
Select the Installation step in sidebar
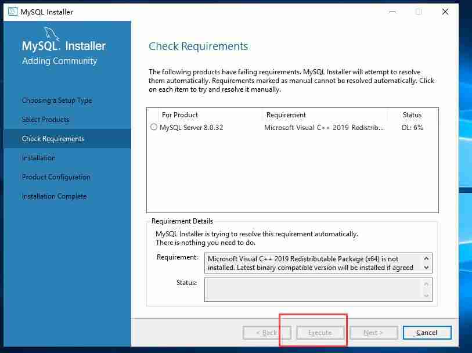(38, 157)
